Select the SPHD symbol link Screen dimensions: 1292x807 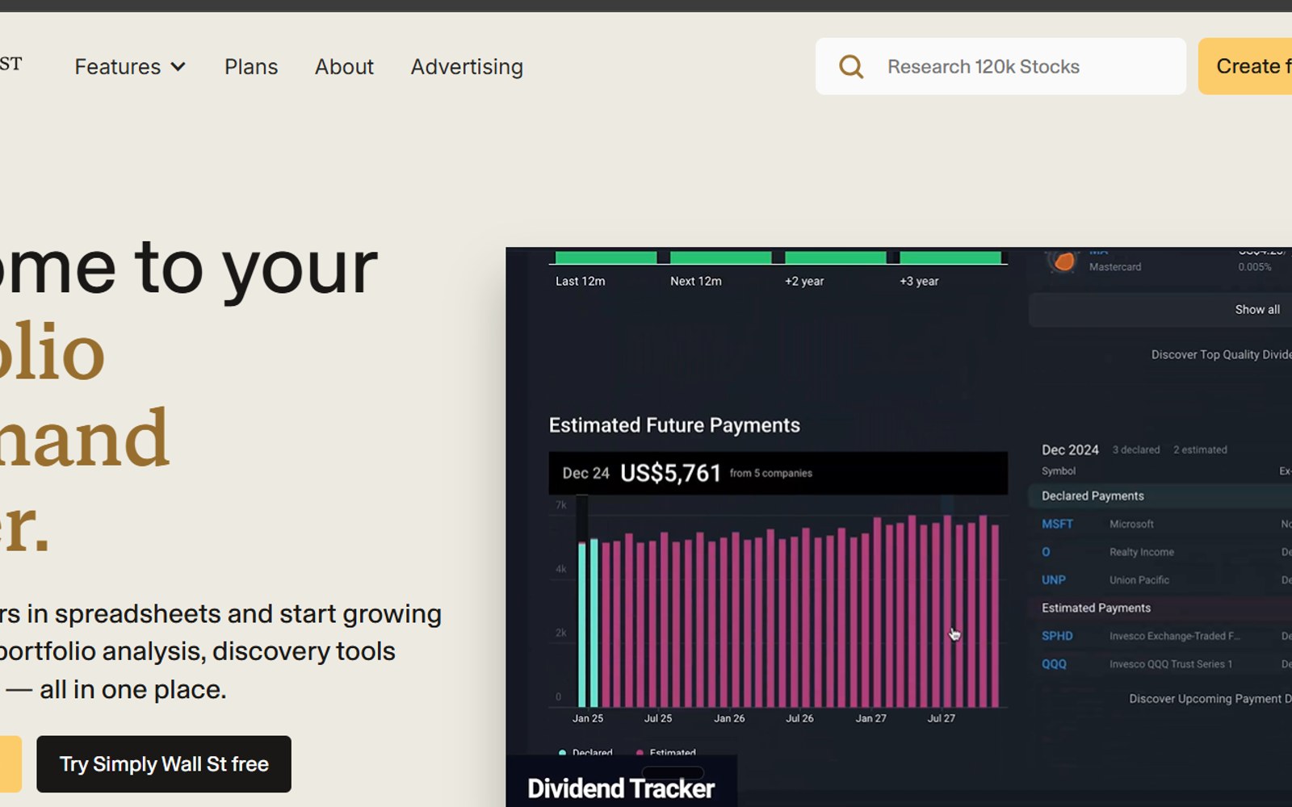pyautogui.click(x=1057, y=636)
